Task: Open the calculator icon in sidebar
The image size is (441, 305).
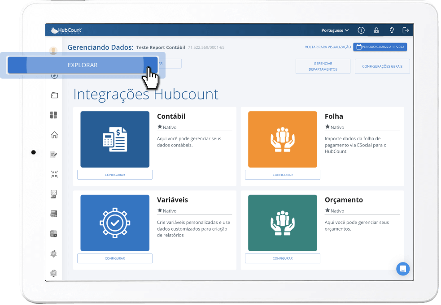Action: coord(54,234)
